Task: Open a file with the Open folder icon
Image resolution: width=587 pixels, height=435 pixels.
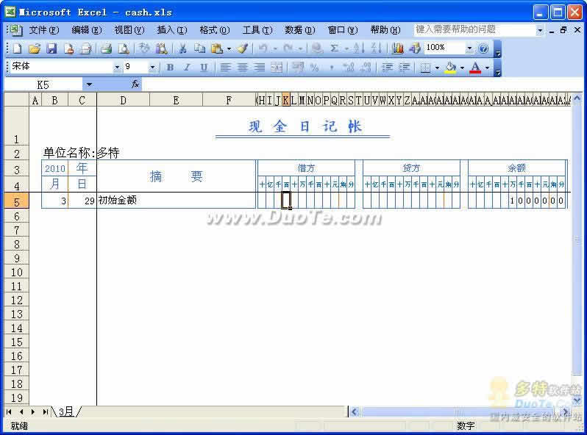Action: [34, 48]
